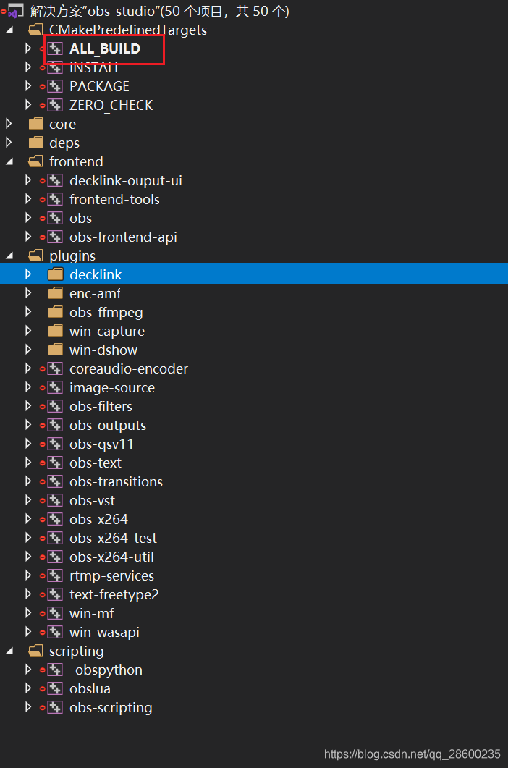508x768 pixels.
Task: Click the enc-amf folder icon
Action: point(55,293)
